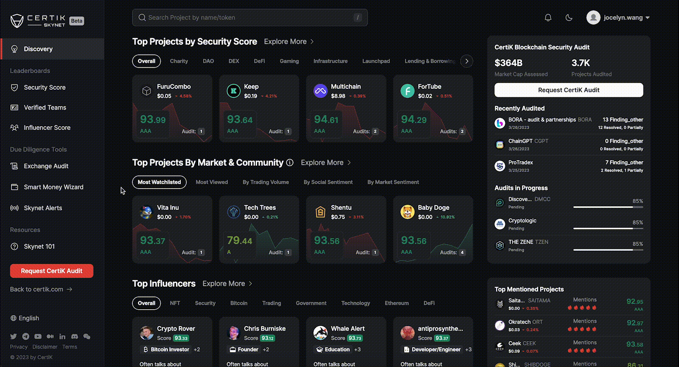Click the Tech Trees token icon
The height and width of the screenshot is (367, 679).
233,212
